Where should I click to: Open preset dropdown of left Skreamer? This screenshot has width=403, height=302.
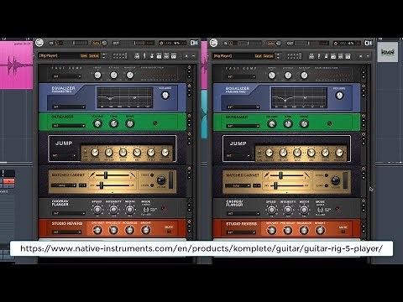point(69,126)
